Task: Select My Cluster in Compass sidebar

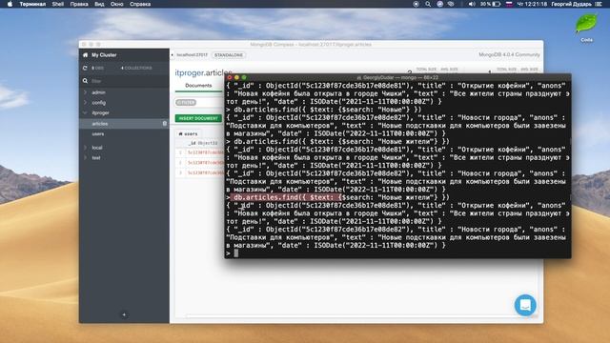Action: [x=104, y=55]
